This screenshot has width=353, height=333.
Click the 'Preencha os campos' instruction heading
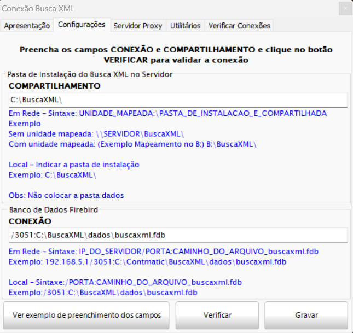click(176, 55)
